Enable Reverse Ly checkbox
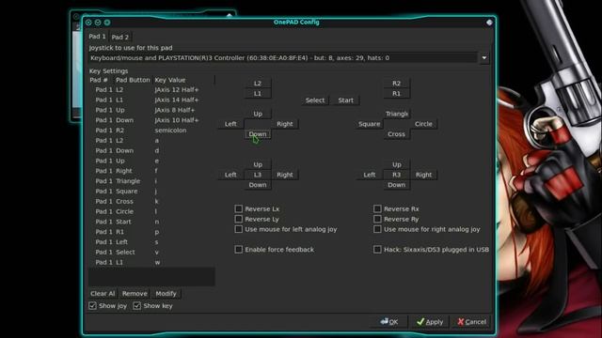This screenshot has height=338, width=602. click(x=238, y=219)
